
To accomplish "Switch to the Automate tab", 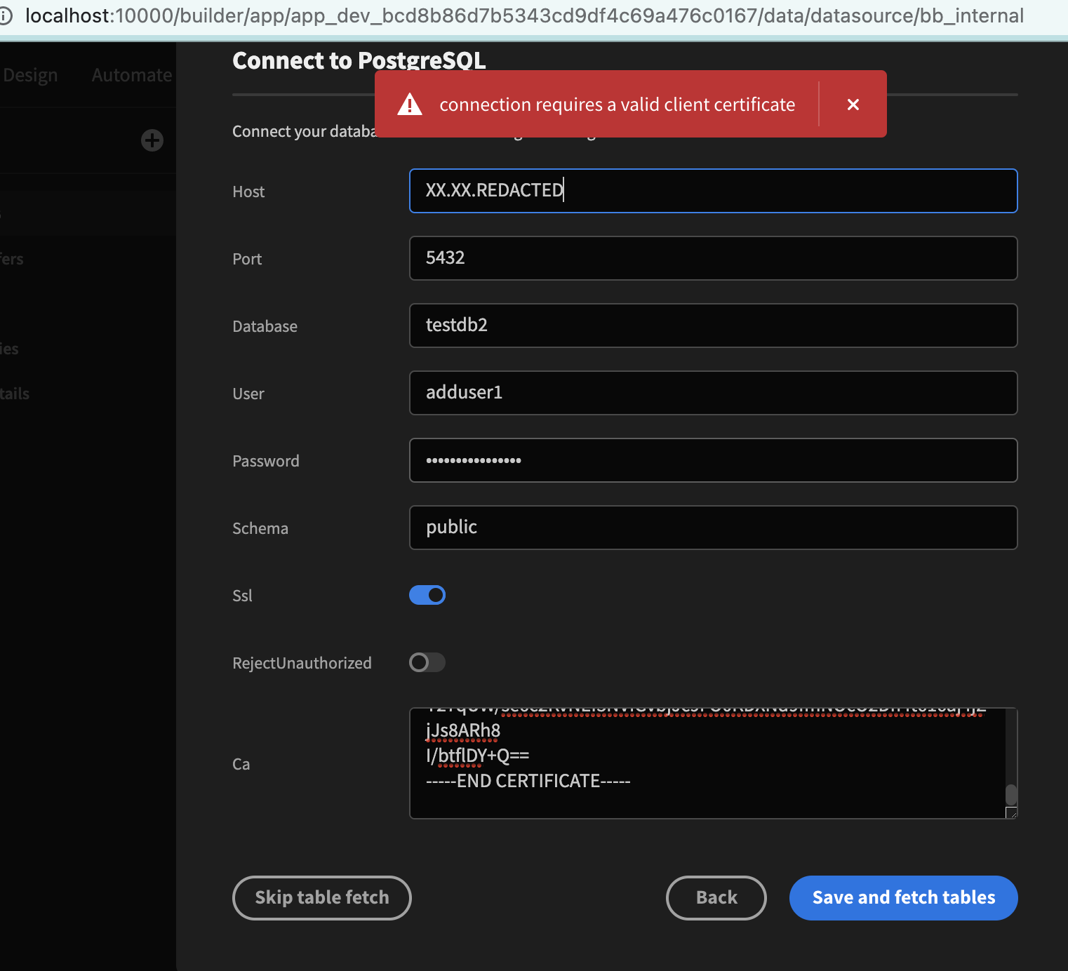I will (x=131, y=74).
